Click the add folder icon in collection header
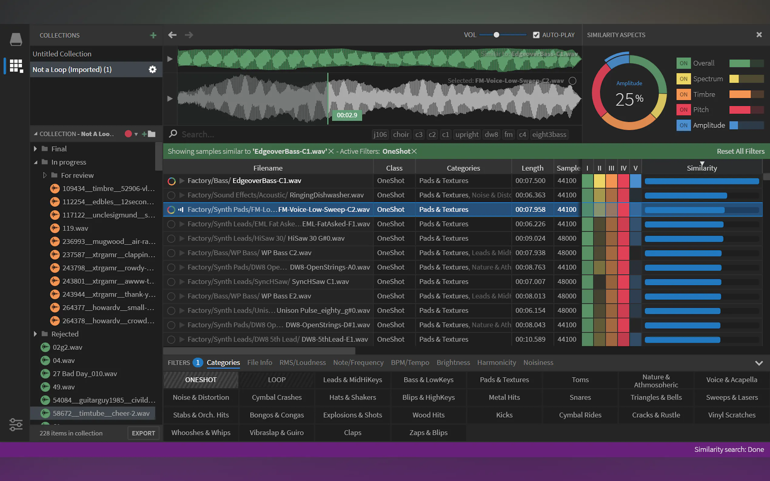This screenshot has height=481, width=770. (x=149, y=134)
